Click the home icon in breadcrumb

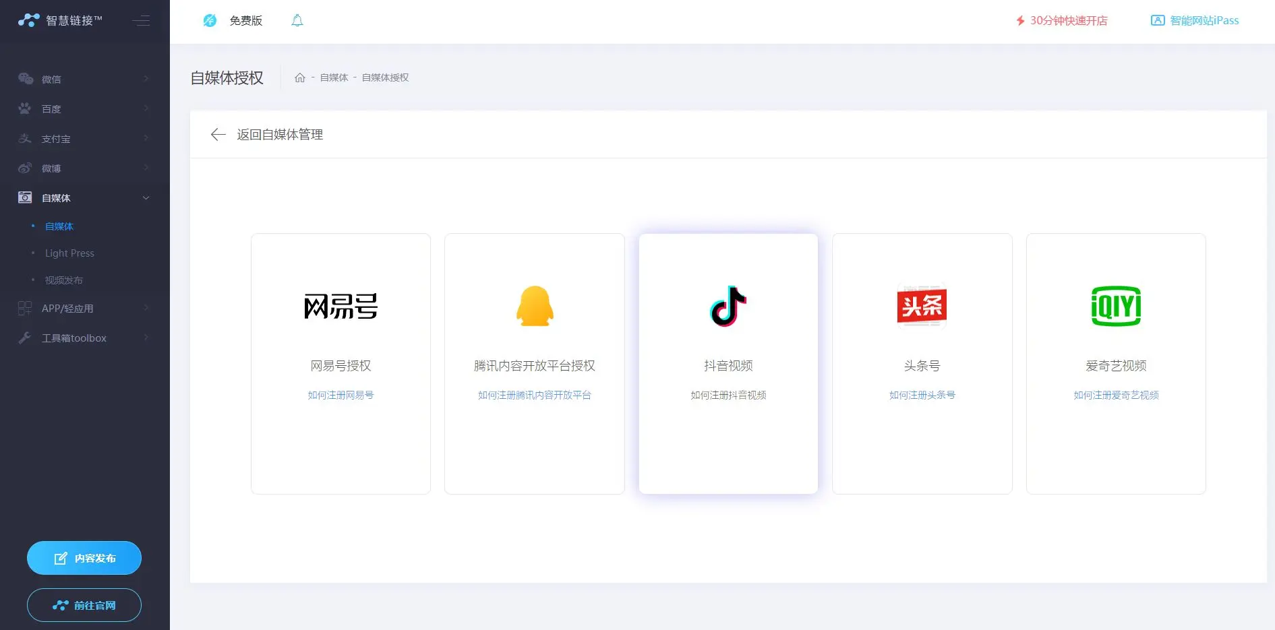tap(300, 77)
